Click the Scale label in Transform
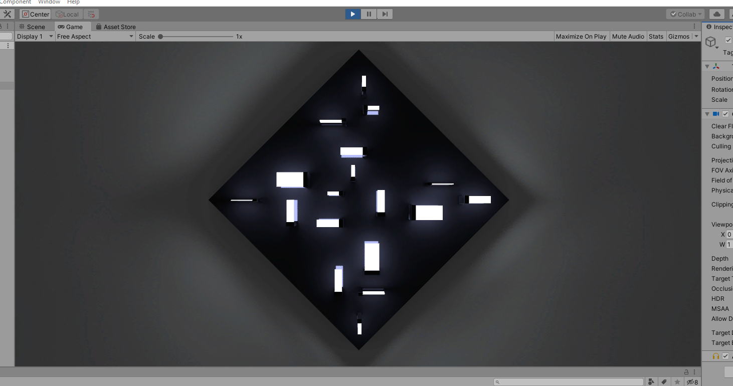Screen dimensions: 733x386 [719, 100]
